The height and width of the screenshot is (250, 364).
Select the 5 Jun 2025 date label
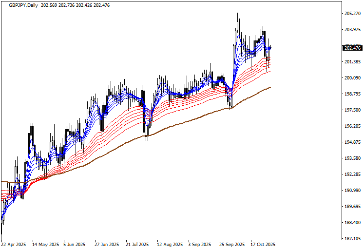click(x=75, y=245)
